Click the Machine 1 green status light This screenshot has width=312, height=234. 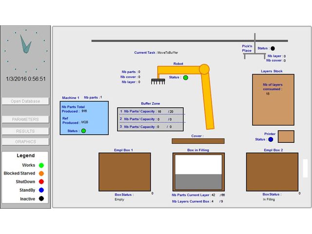(x=83, y=131)
